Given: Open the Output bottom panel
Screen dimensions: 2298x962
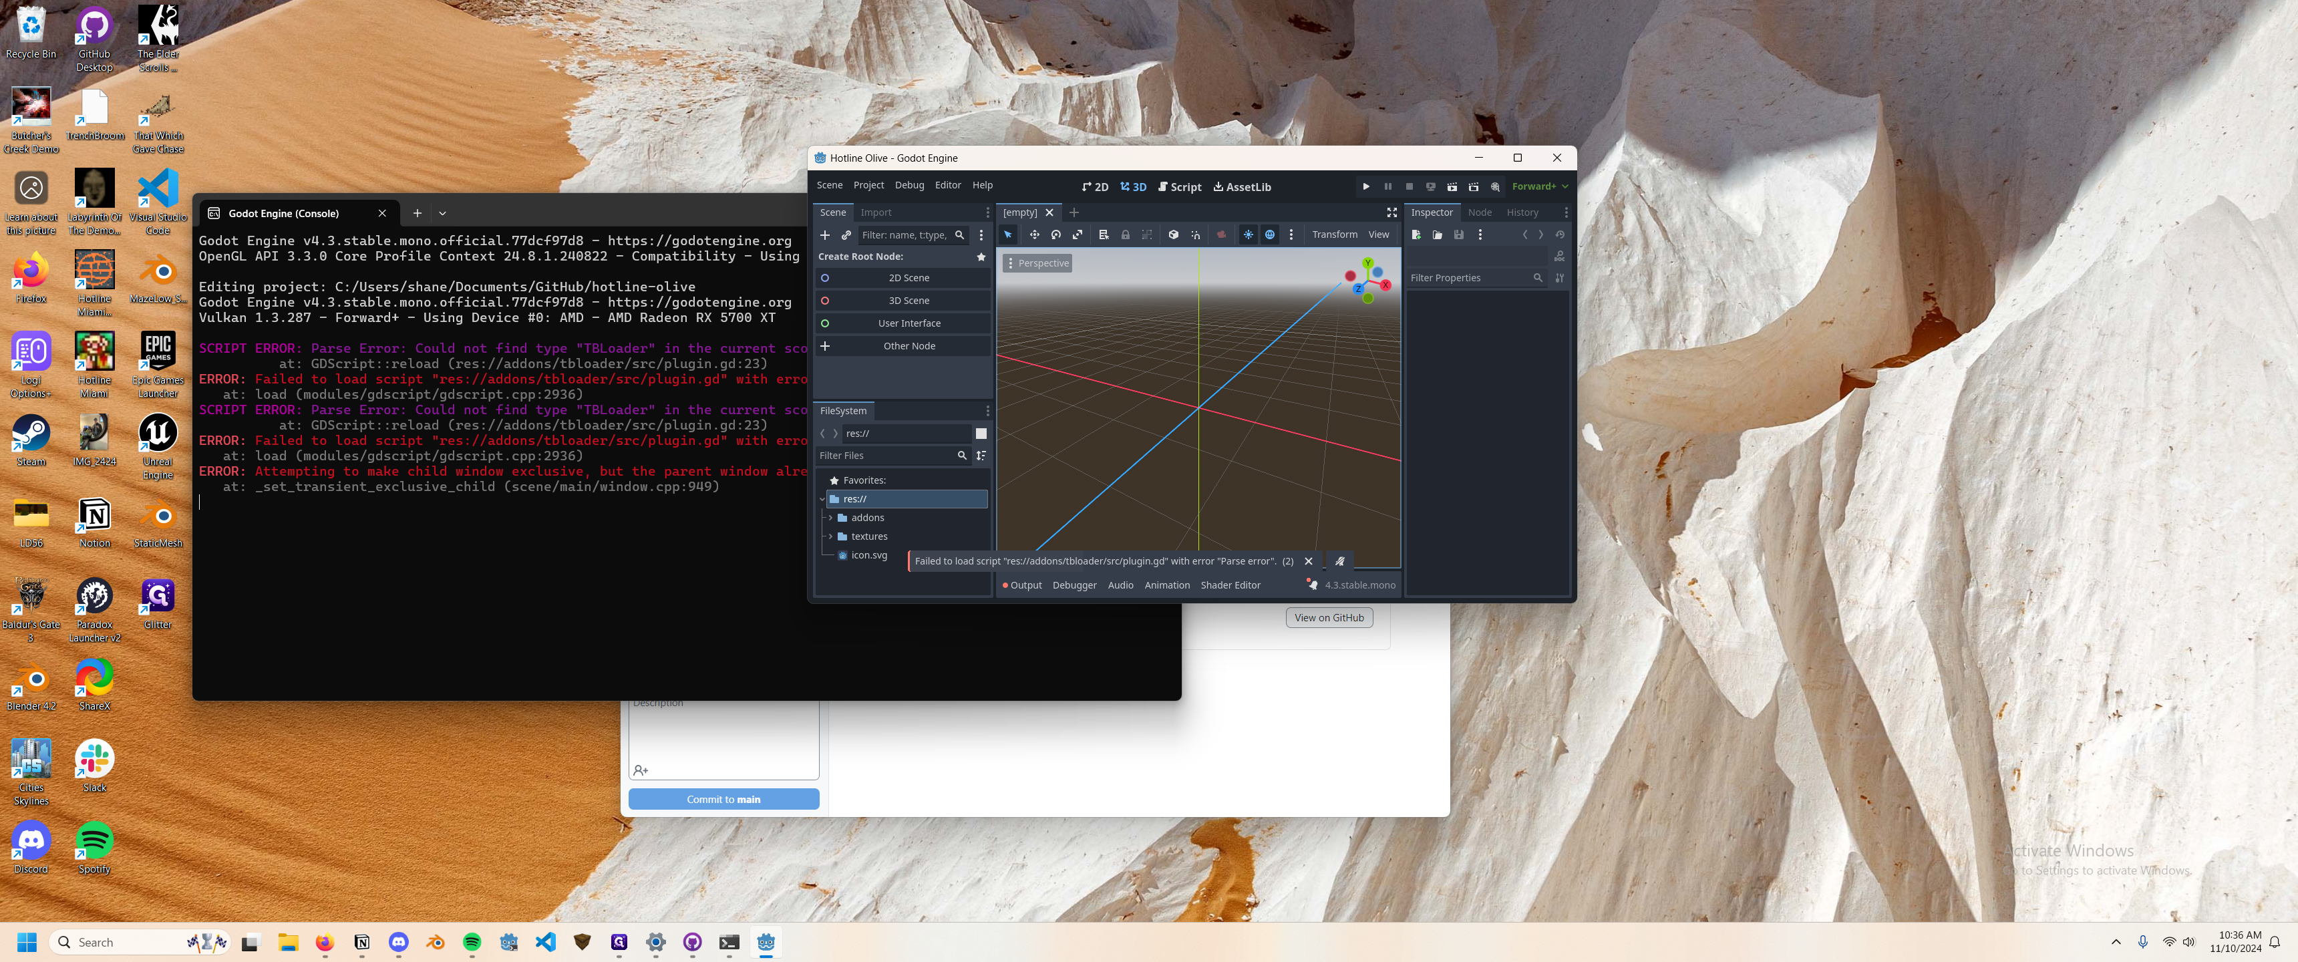Looking at the screenshot, I should tap(1022, 585).
